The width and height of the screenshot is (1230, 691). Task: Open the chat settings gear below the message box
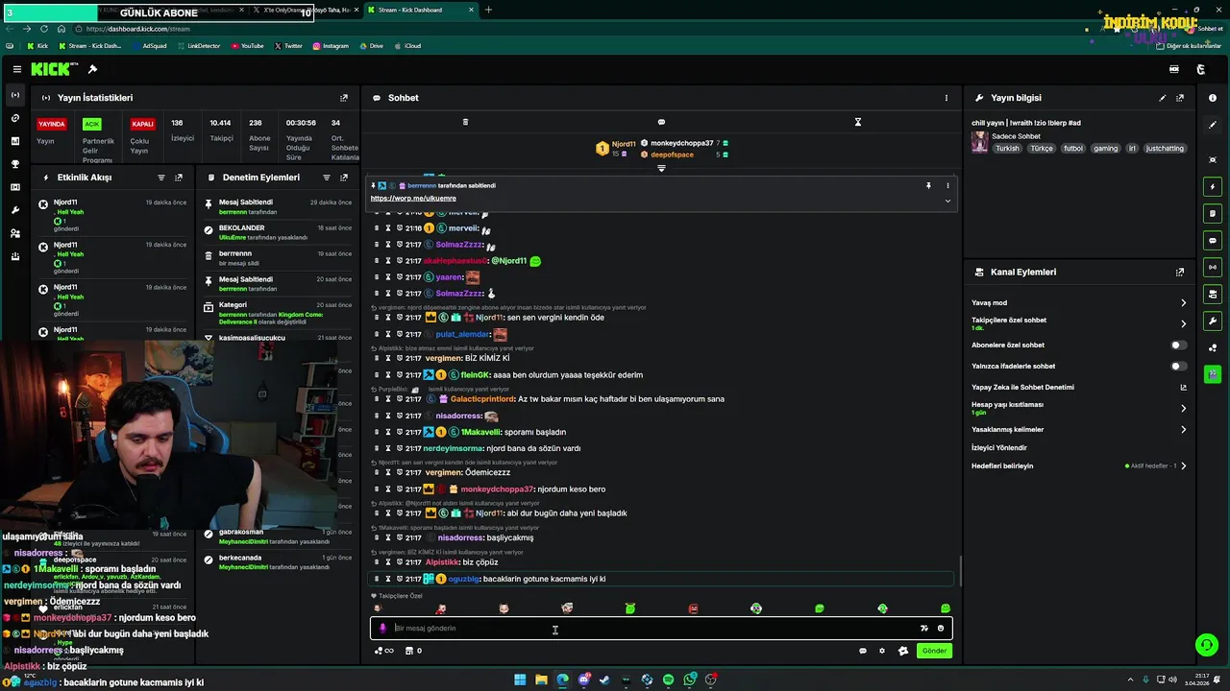882,651
